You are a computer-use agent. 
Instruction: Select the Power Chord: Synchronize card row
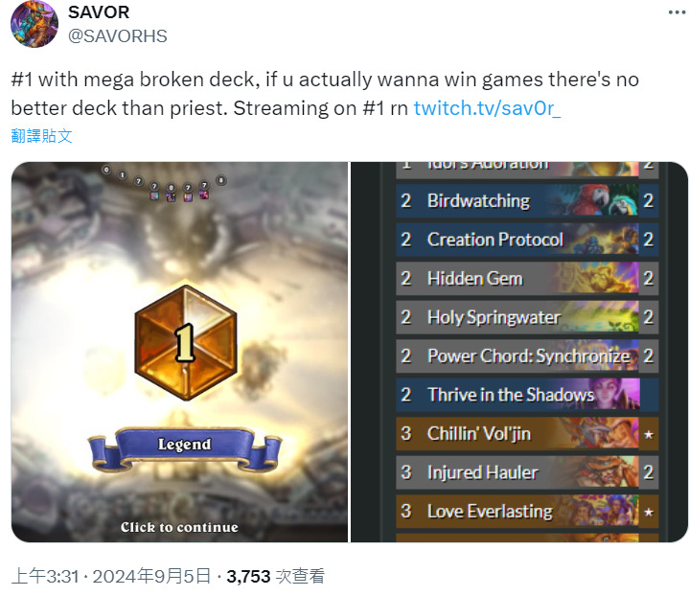[527, 356]
